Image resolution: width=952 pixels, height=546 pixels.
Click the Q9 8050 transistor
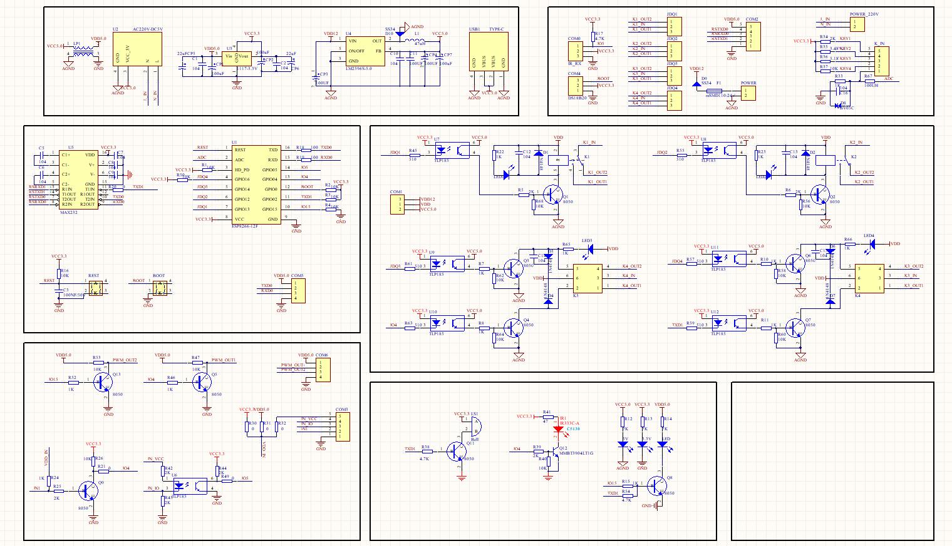(88, 490)
